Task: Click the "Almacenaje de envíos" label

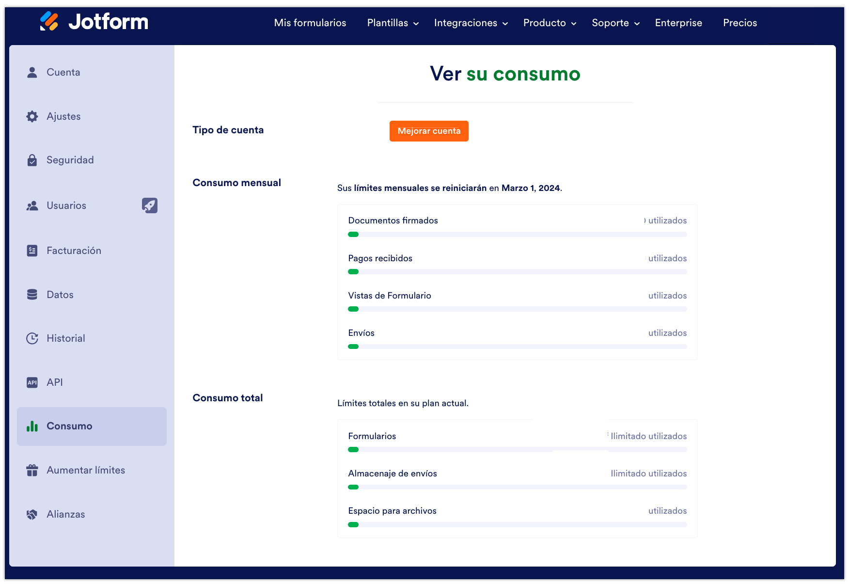Action: tap(393, 474)
